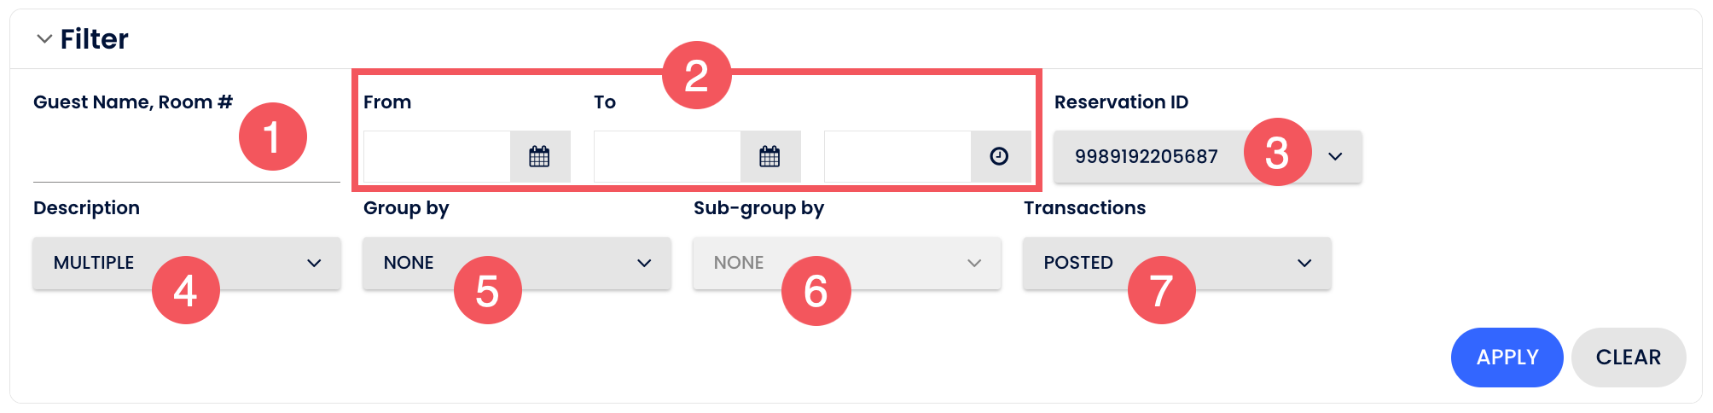
Task: Collapse the Filter section chevron
Action: click(x=44, y=39)
